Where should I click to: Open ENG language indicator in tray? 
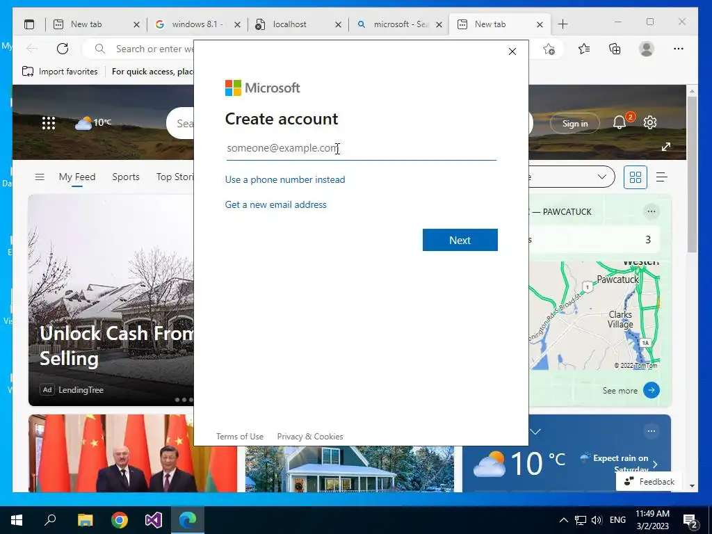[617, 520]
